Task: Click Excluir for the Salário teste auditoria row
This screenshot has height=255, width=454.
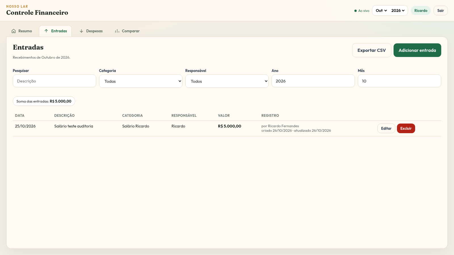Action: tap(406, 128)
